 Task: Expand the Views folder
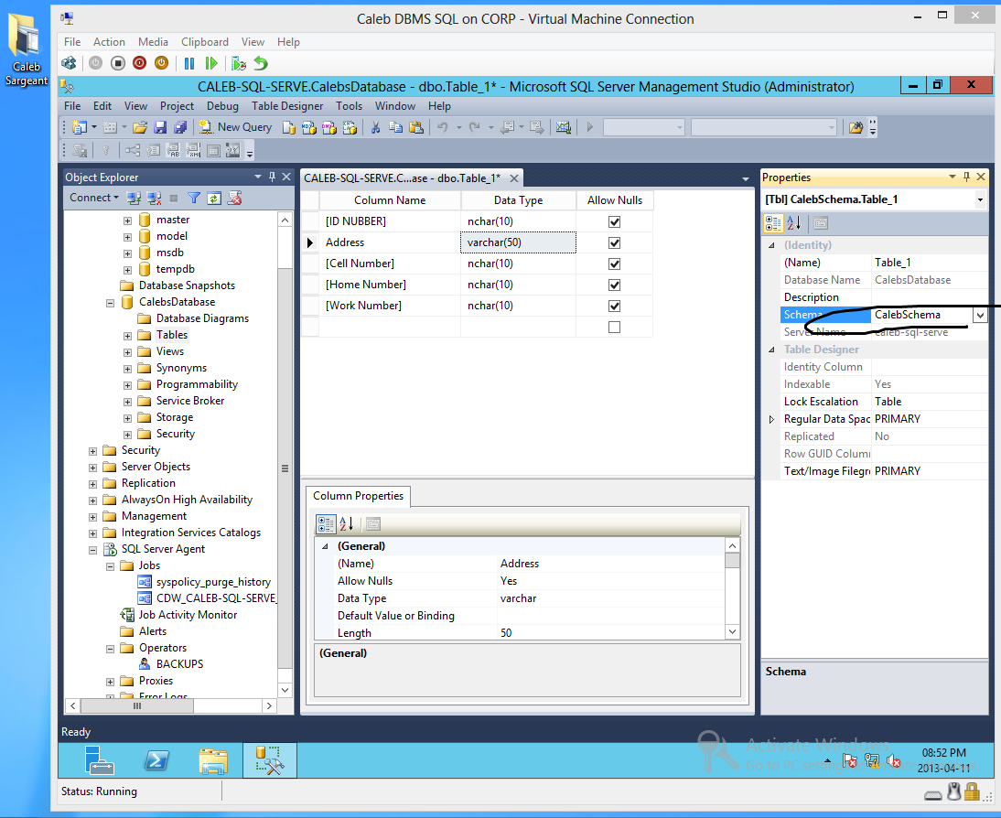tap(127, 352)
